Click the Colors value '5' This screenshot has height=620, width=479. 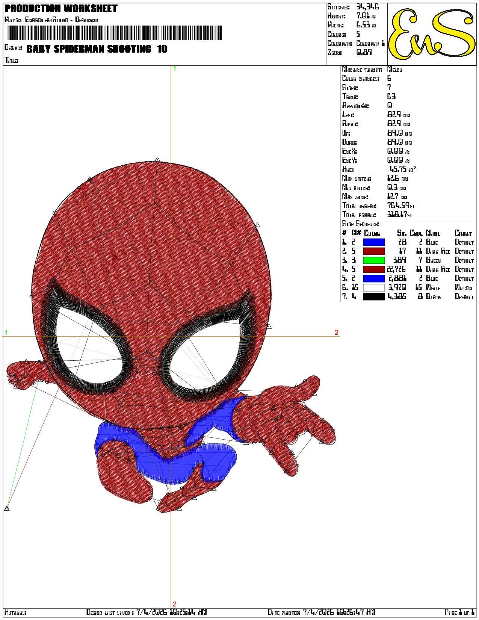point(358,34)
